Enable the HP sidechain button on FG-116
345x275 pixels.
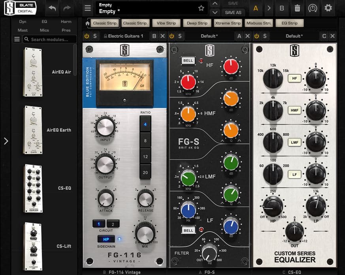(x=106, y=239)
